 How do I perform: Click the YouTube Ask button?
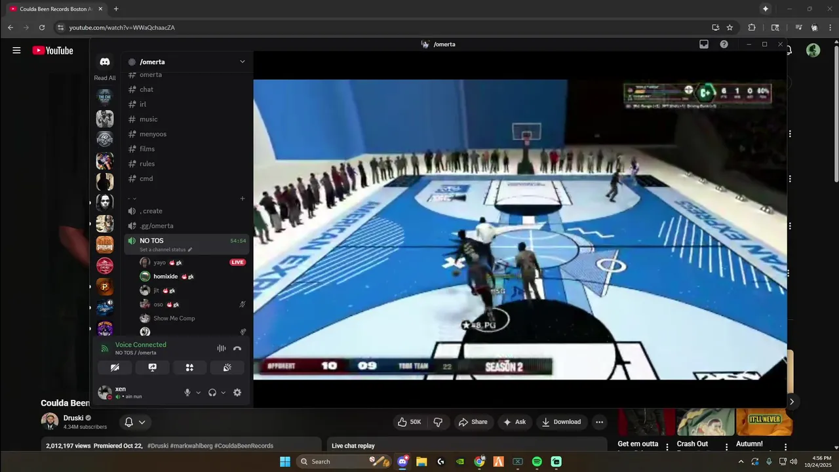pyautogui.click(x=514, y=422)
